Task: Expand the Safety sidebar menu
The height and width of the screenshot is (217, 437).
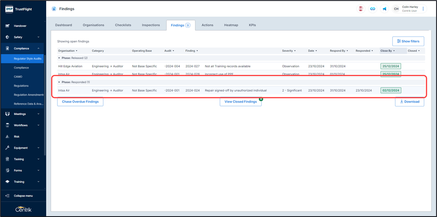Action: [38, 37]
